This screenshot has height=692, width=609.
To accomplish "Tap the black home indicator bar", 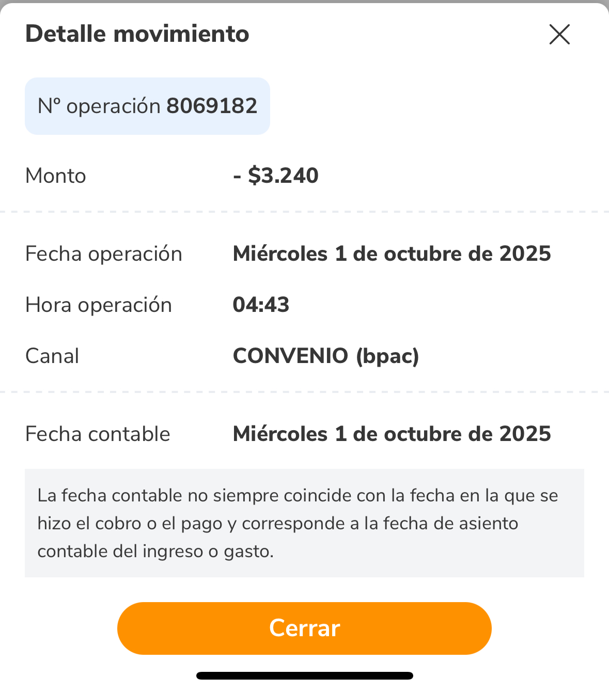I will 304,675.
